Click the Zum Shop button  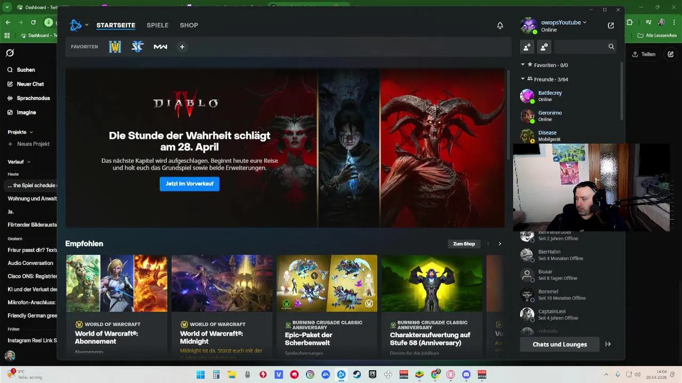tap(464, 244)
